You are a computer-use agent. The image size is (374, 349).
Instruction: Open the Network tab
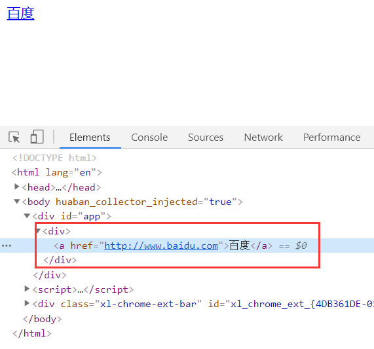263,138
